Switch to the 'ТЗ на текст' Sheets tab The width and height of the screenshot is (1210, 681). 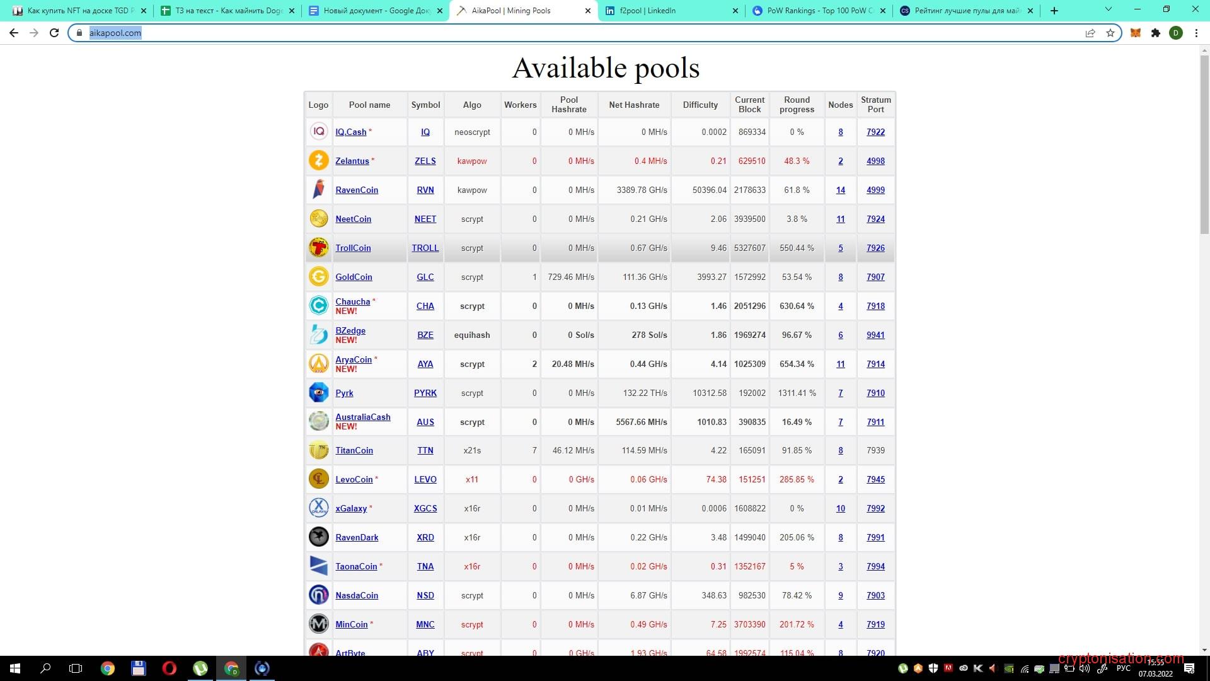[x=228, y=11]
